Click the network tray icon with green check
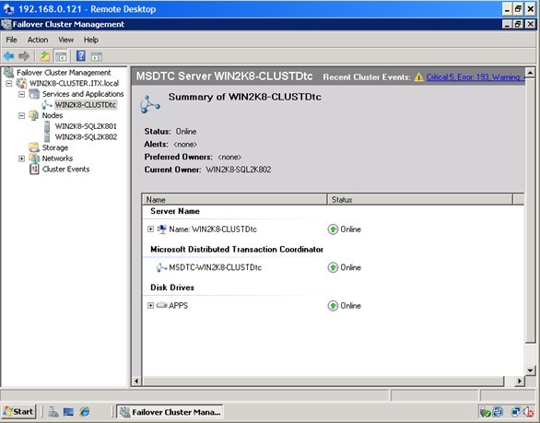The width and height of the screenshot is (540, 423). (x=486, y=412)
